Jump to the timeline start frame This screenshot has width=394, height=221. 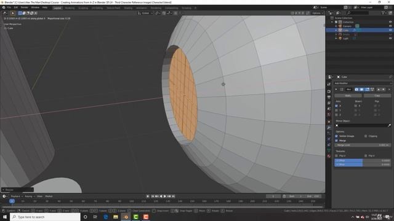point(153,196)
